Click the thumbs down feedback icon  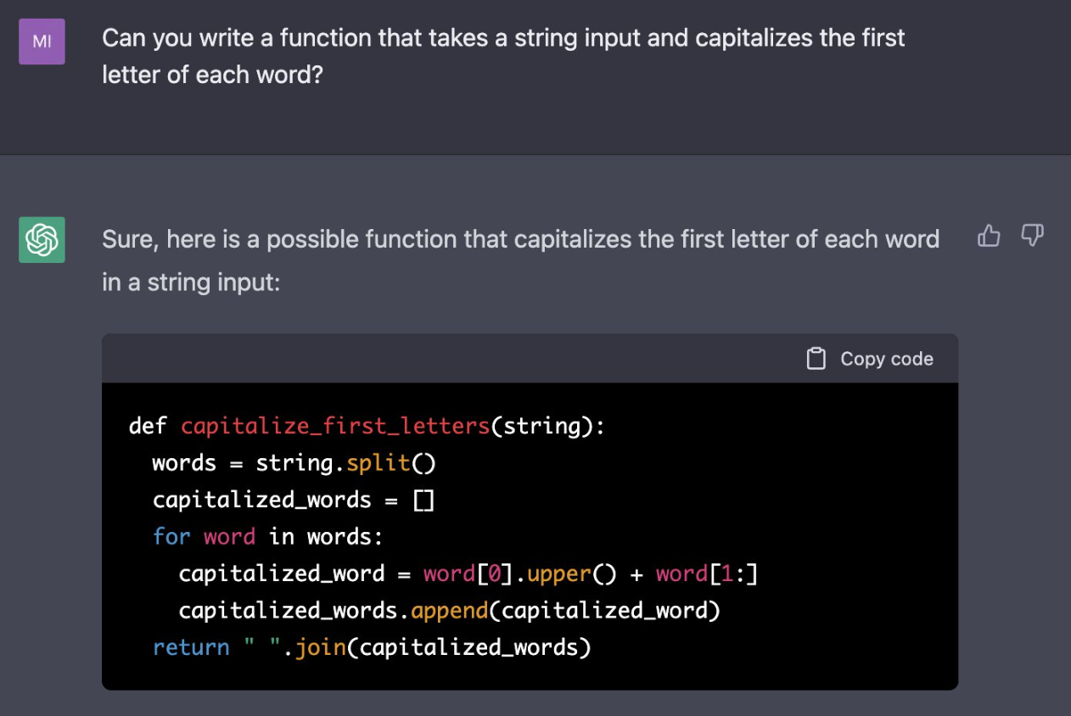(1032, 236)
